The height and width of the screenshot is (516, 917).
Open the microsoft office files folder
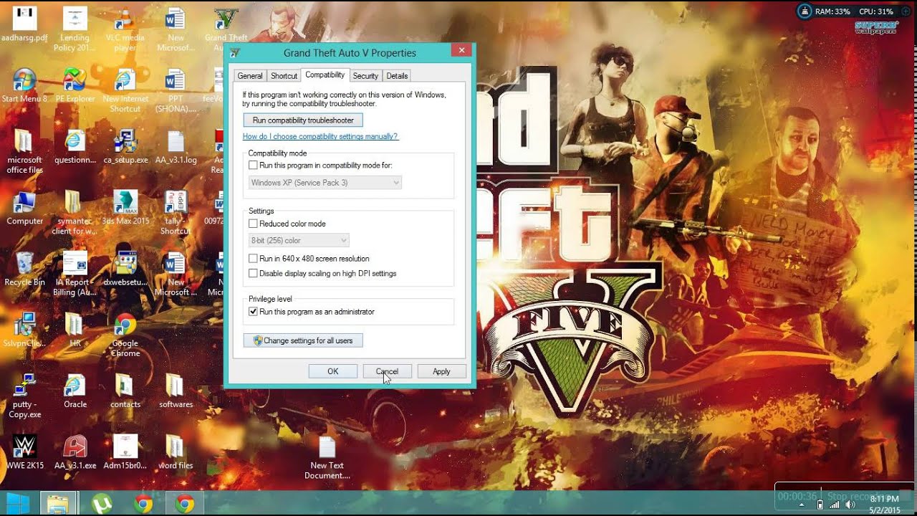(25, 151)
